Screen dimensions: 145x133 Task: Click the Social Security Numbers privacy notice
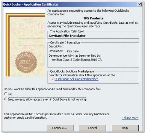(x=56, y=116)
